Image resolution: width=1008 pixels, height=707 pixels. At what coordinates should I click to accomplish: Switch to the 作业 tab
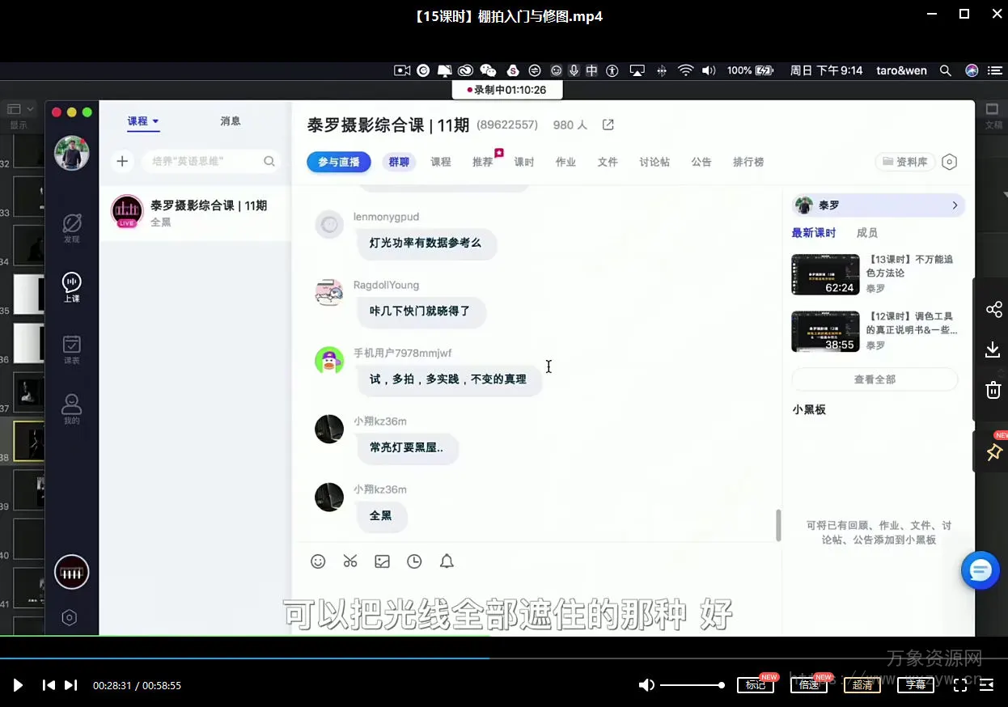[x=565, y=162]
